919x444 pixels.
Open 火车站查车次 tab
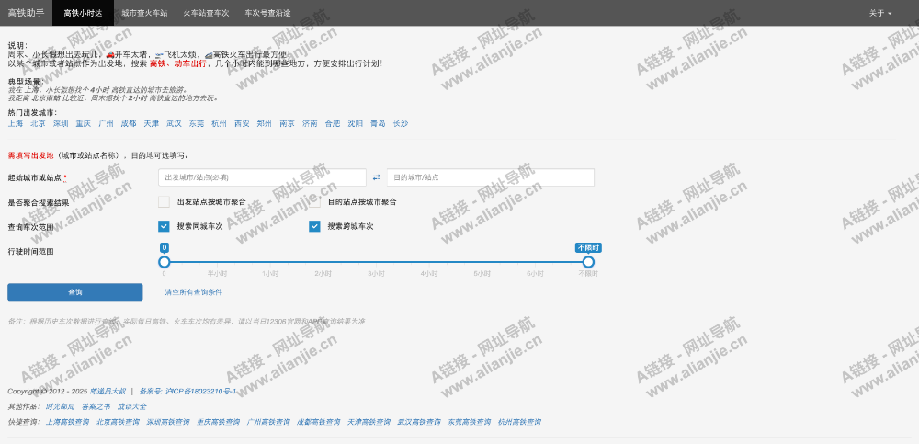coord(206,13)
